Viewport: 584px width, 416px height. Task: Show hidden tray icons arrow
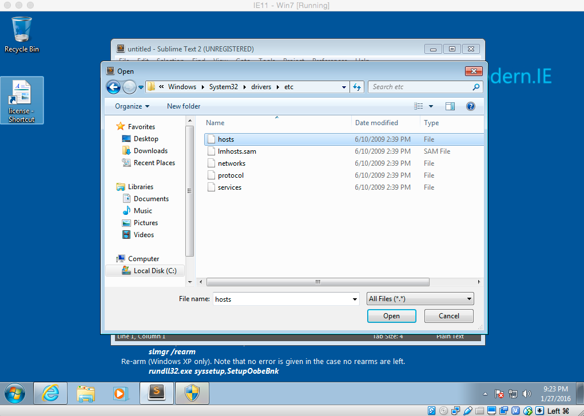[x=485, y=394]
